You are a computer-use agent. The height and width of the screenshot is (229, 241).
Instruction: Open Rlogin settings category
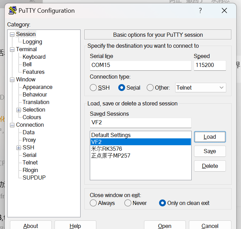tap(30, 170)
